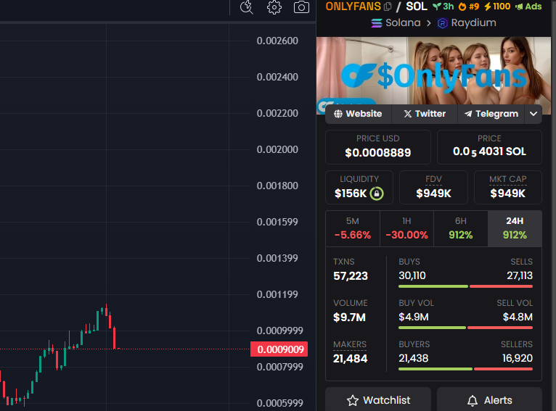Click the liquidity lock icon
Viewport: 556px width, 411px height.
click(377, 194)
